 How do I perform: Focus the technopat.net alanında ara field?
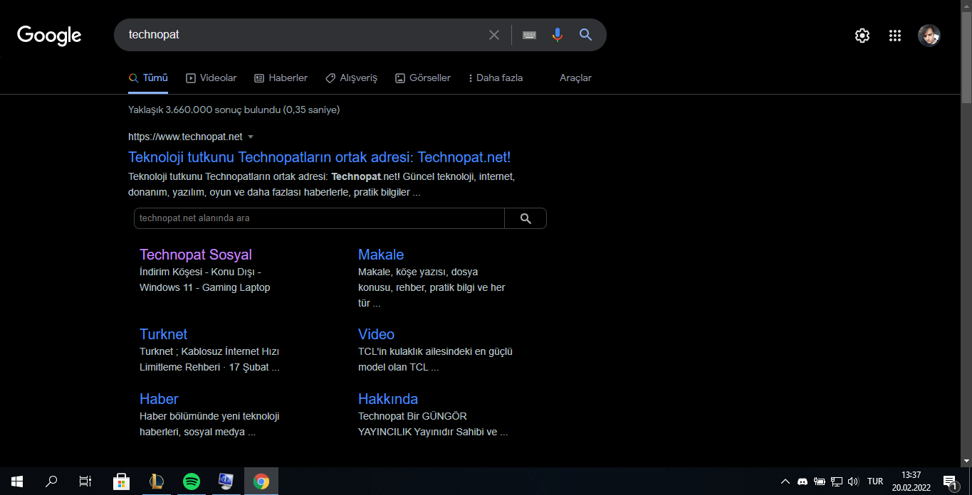pyautogui.click(x=319, y=218)
